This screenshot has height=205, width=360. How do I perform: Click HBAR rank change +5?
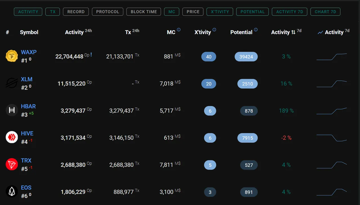pyautogui.click(x=31, y=113)
